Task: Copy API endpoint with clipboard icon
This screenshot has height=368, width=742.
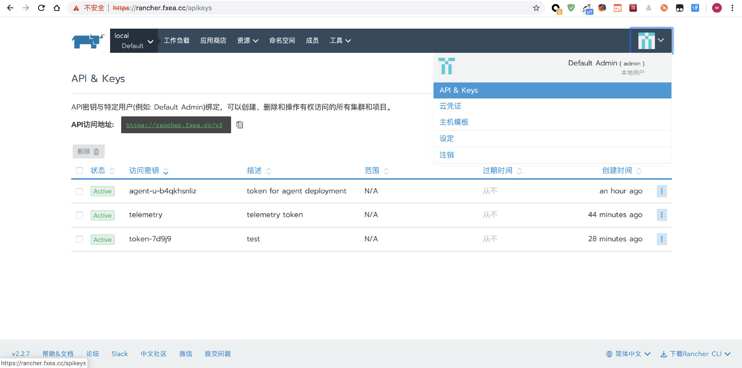Action: (x=240, y=125)
